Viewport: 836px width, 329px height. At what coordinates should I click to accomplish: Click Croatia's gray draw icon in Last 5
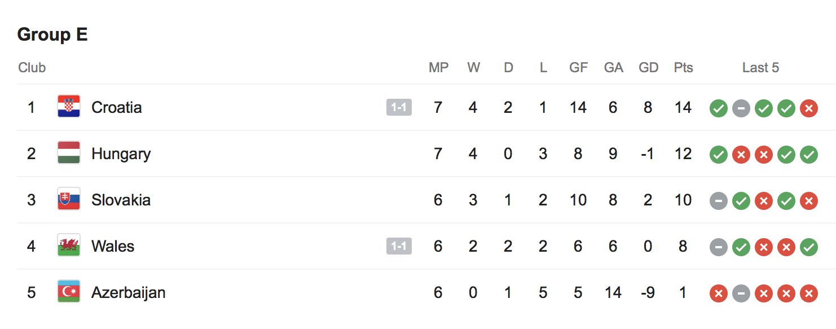coord(741,108)
